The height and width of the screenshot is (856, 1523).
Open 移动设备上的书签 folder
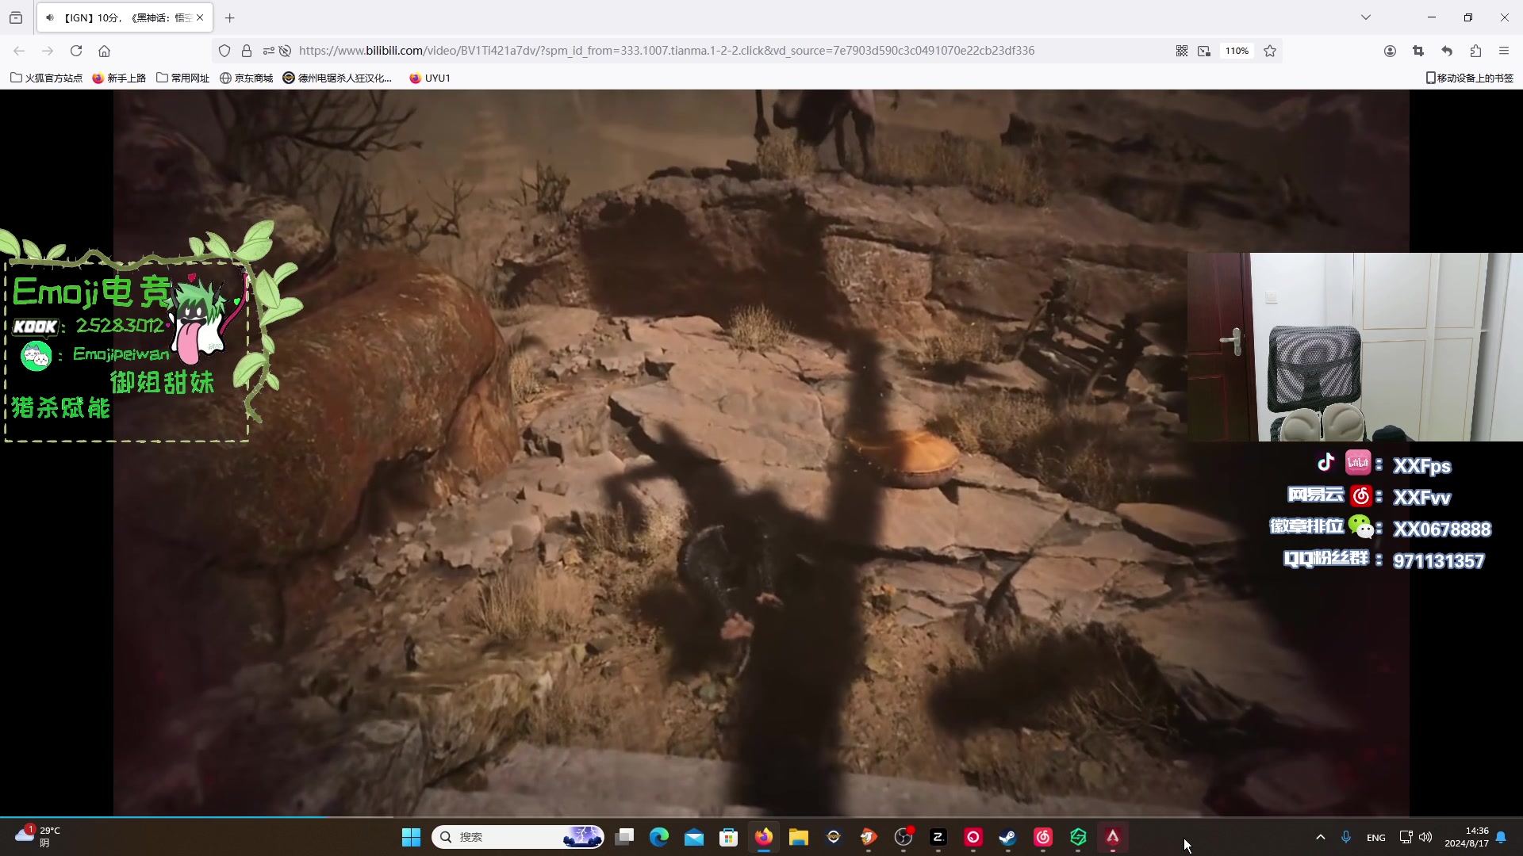pos(1470,78)
